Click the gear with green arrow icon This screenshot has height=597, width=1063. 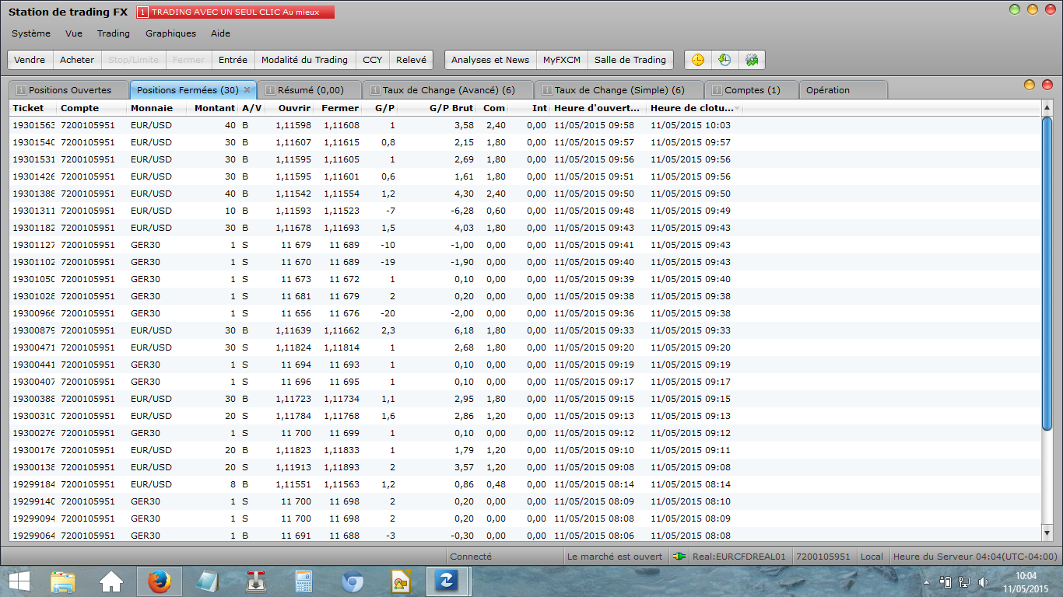click(751, 60)
